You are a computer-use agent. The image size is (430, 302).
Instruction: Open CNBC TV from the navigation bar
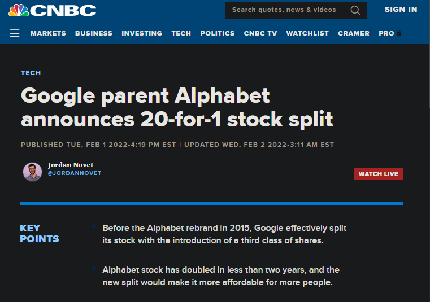point(260,33)
